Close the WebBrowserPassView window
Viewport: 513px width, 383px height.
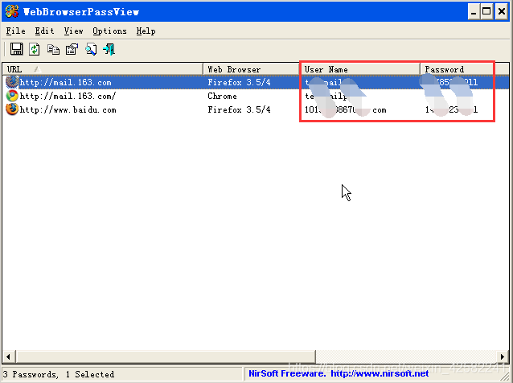(x=502, y=12)
